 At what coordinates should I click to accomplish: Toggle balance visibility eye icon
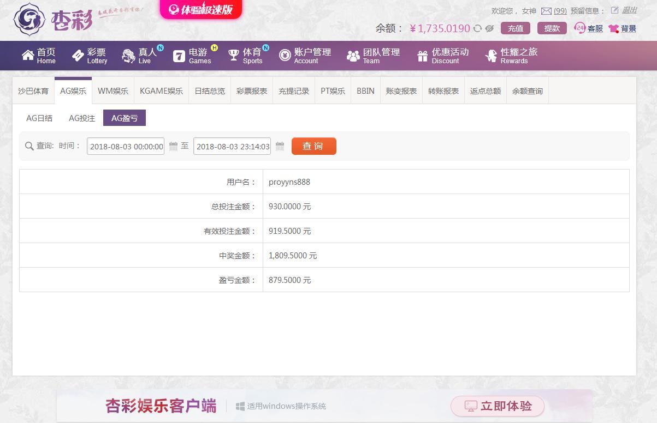pos(489,28)
